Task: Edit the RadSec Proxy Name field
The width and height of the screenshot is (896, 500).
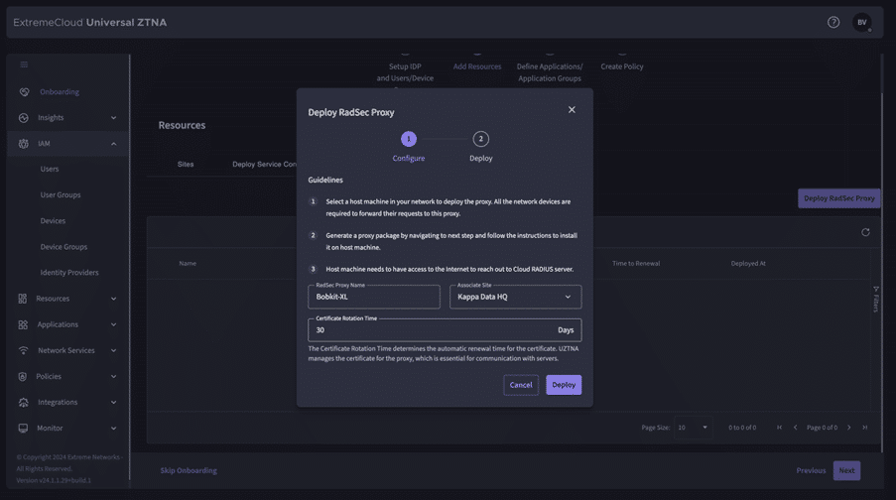Action: coord(374,297)
